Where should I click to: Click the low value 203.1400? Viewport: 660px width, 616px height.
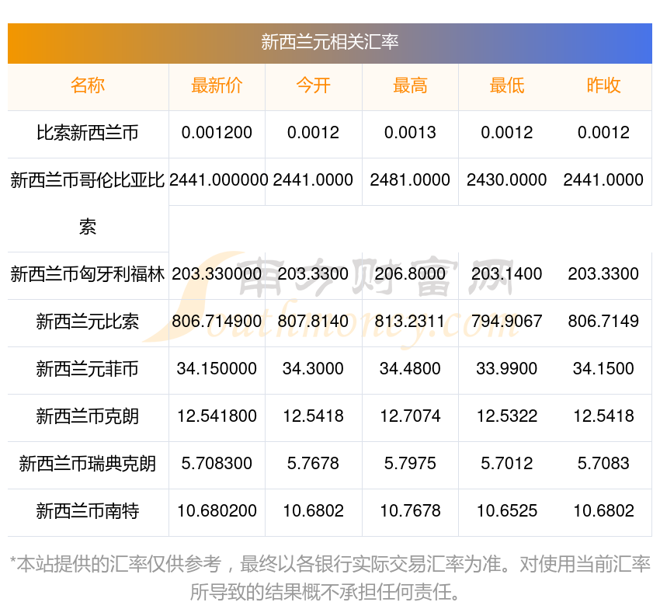[507, 273]
